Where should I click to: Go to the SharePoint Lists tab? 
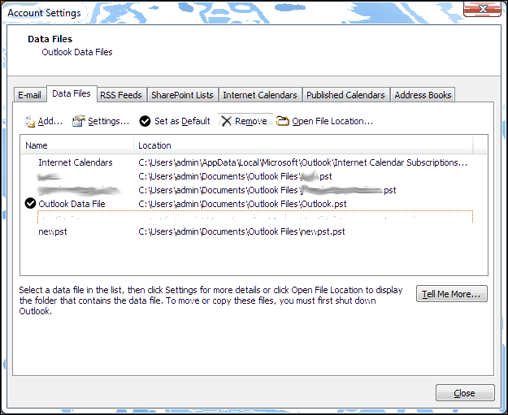182,95
